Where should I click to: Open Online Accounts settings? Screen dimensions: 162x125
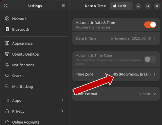(34, 122)
